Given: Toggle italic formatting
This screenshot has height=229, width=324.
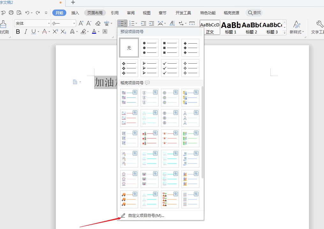Looking at the screenshot, I should tap(26, 31).
